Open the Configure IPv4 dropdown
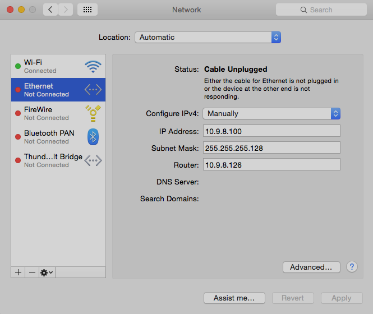This screenshot has width=373, height=314. click(271, 113)
